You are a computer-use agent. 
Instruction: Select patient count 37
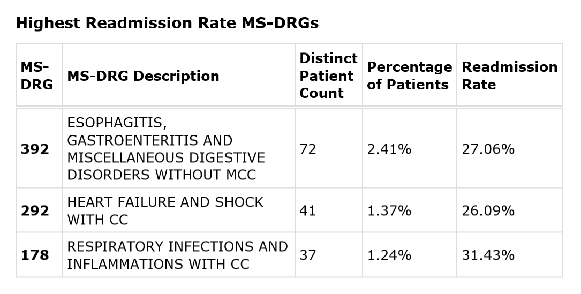308,255
